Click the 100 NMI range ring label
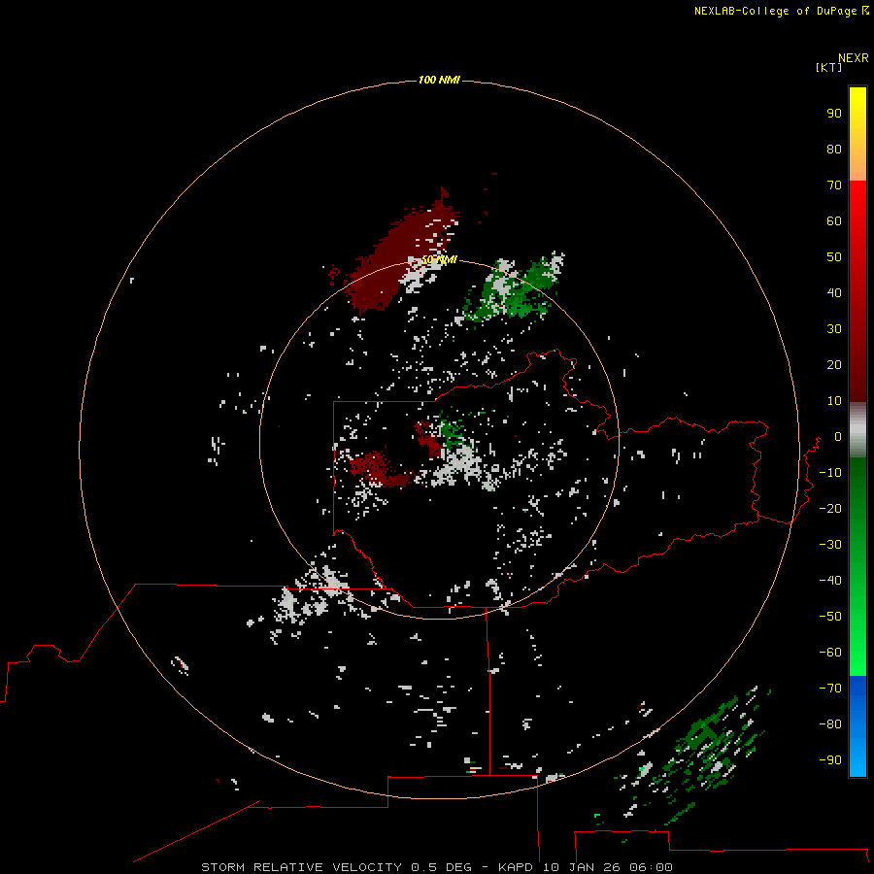 pos(439,81)
